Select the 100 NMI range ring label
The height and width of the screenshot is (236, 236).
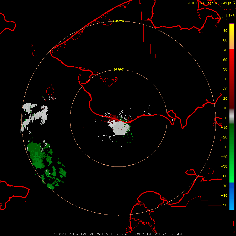click(119, 21)
